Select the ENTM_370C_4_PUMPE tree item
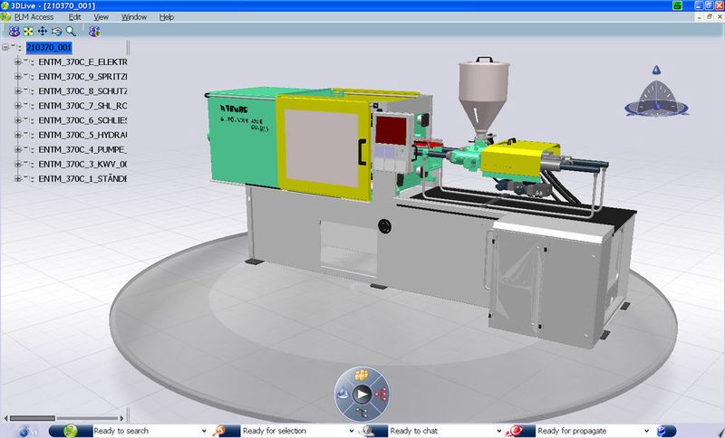This screenshot has width=725, height=438. point(82,149)
